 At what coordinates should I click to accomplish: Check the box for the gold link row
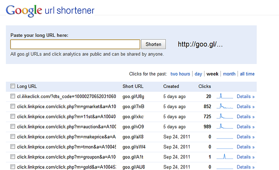13,167
